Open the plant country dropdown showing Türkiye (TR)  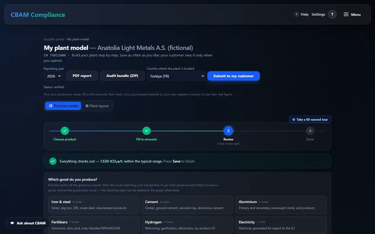point(176,76)
